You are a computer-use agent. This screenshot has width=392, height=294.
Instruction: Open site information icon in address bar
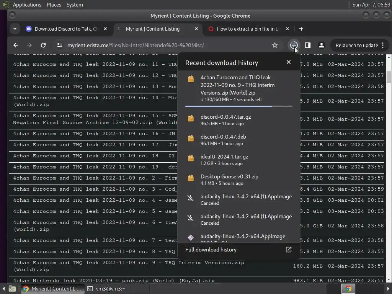click(x=59, y=45)
